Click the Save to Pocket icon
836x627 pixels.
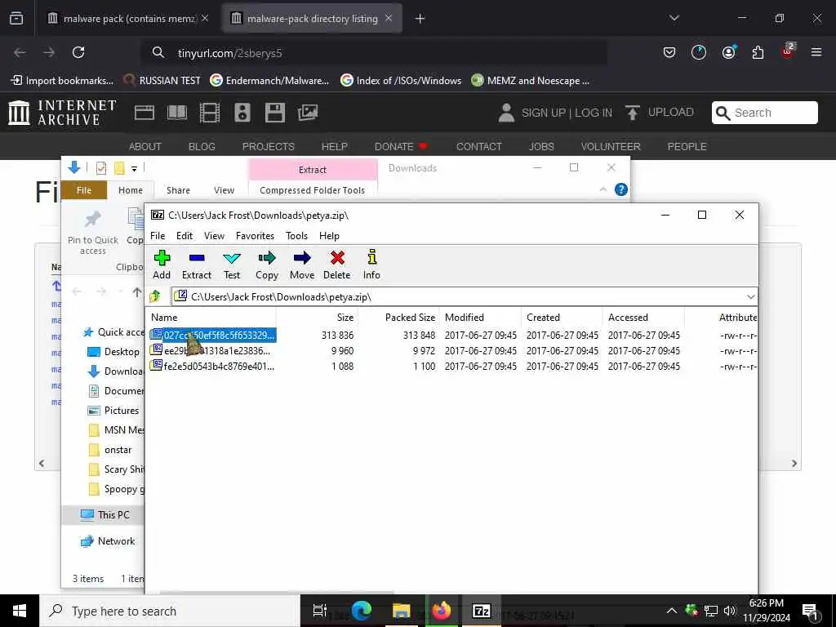point(669,52)
